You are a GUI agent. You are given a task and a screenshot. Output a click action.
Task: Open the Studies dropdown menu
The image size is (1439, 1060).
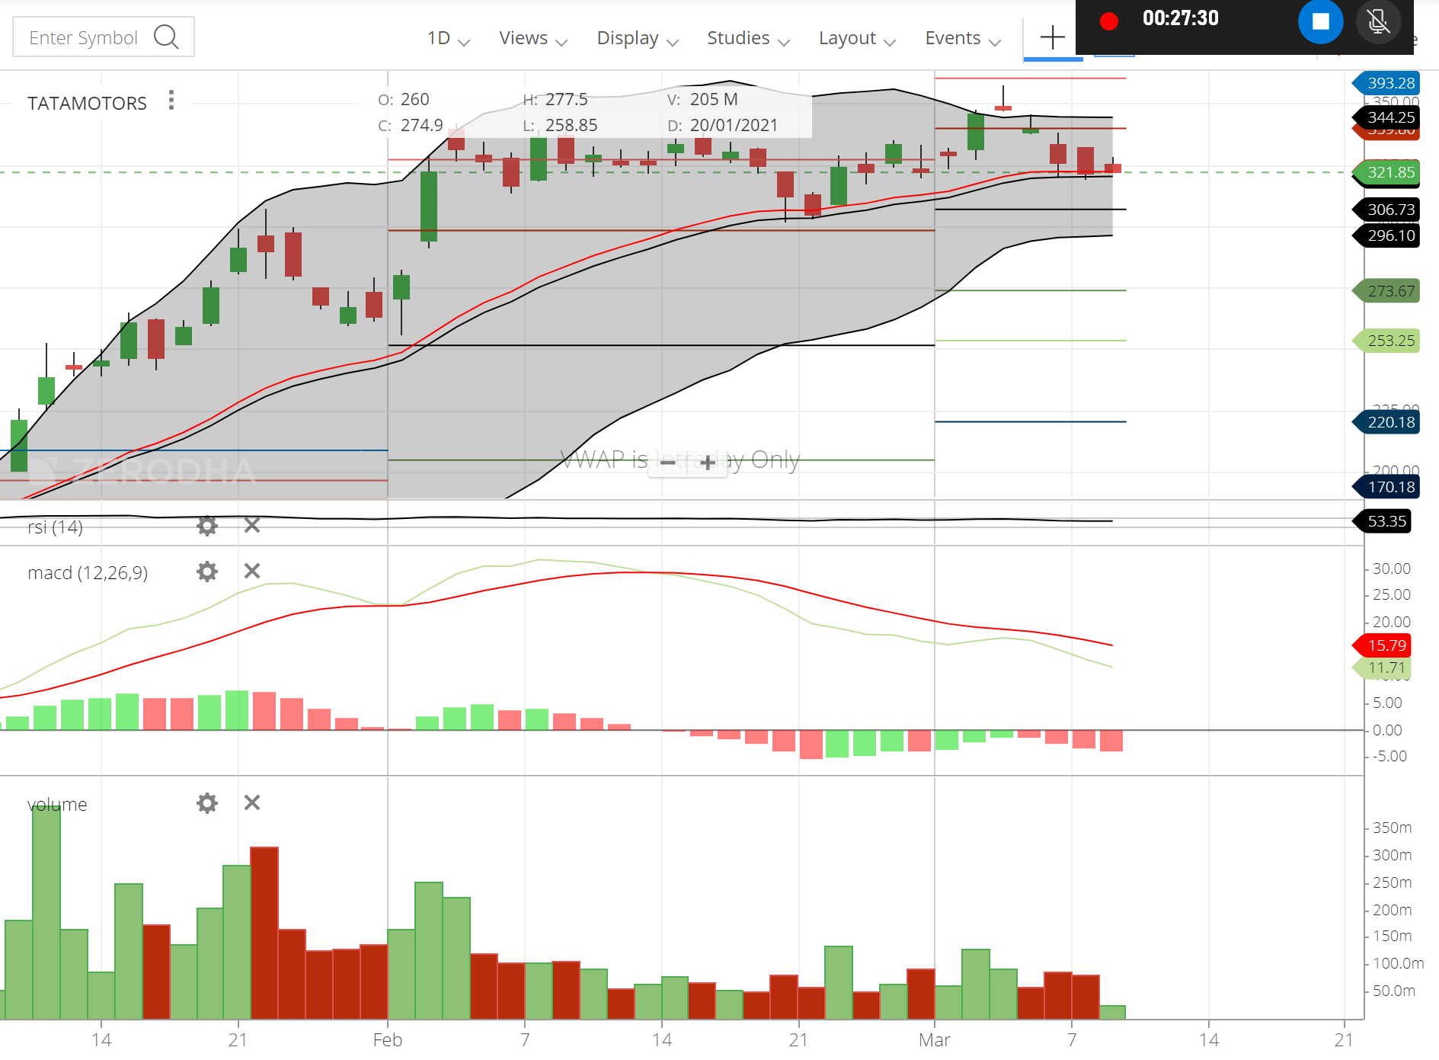pyautogui.click(x=748, y=38)
